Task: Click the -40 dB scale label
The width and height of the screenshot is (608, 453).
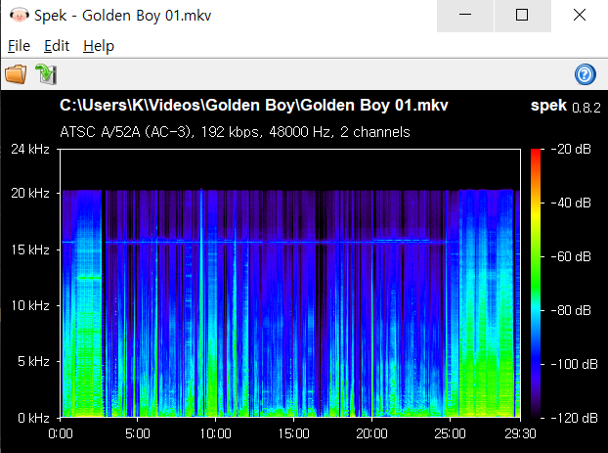Action: 571,203
